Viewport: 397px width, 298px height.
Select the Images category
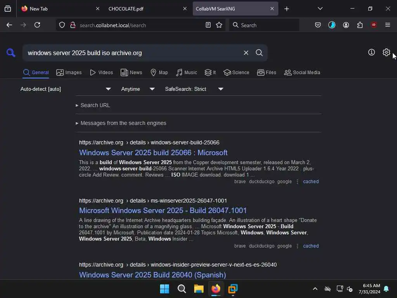(x=69, y=73)
